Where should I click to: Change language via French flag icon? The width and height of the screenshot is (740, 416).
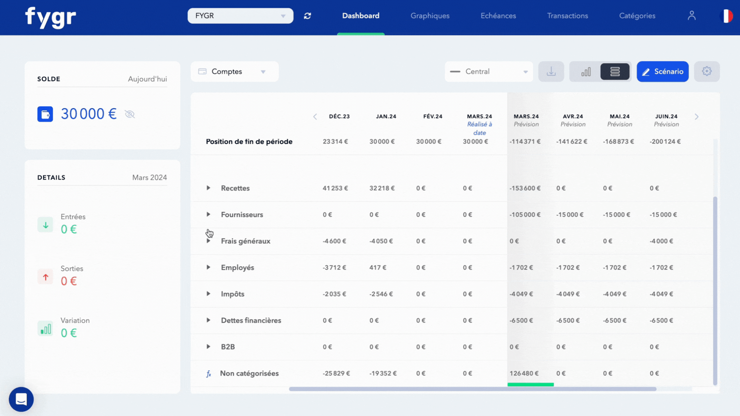pyautogui.click(x=727, y=16)
